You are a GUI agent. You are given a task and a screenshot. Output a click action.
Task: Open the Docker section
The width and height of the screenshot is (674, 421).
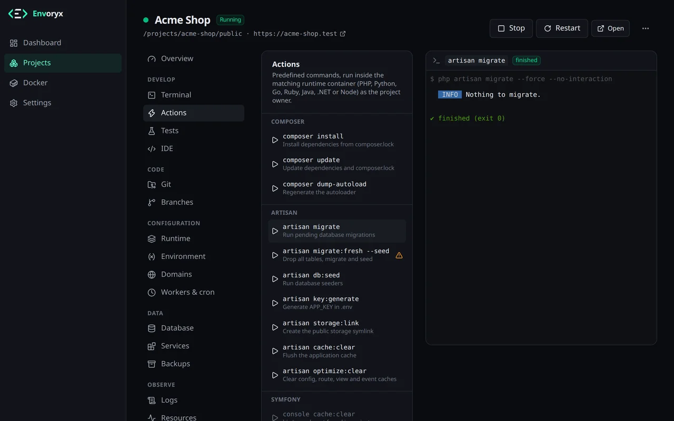point(63,83)
